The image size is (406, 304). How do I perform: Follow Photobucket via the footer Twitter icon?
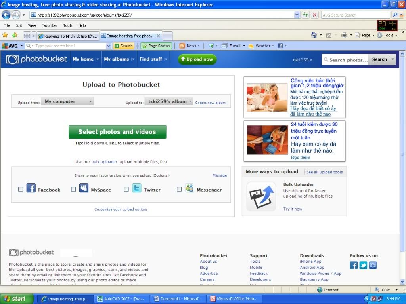pos(363,265)
